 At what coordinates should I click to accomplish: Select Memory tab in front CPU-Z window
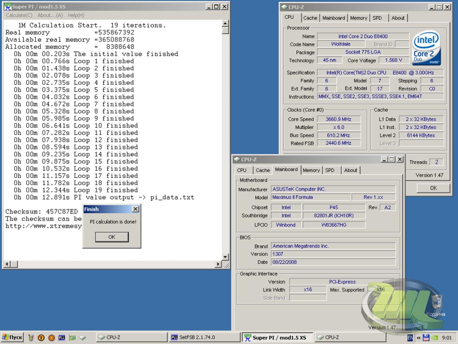tap(311, 170)
